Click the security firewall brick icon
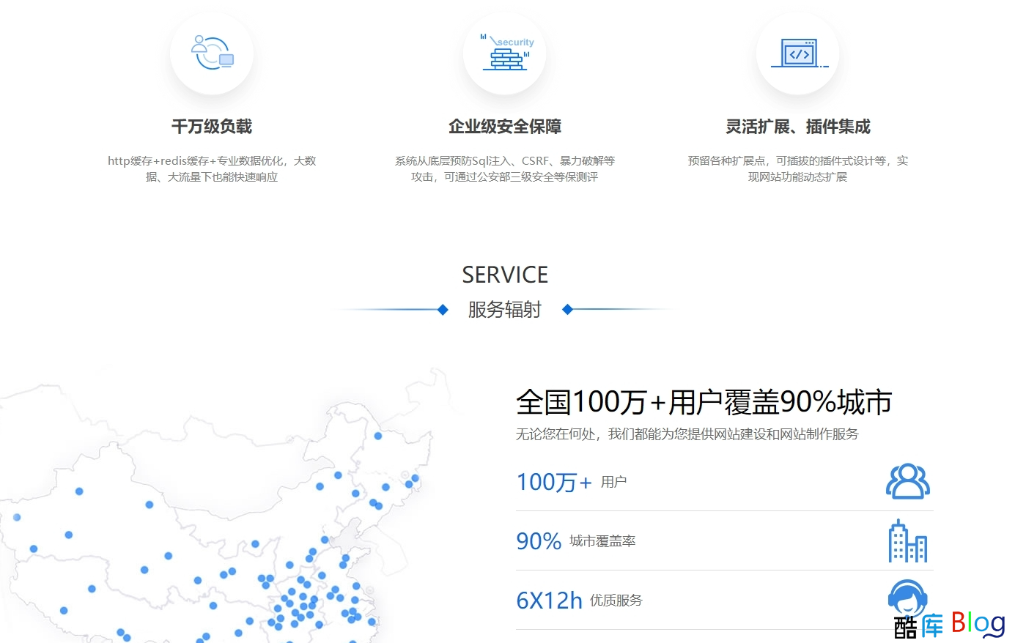Screen dimensions: 1015x643 505,53
